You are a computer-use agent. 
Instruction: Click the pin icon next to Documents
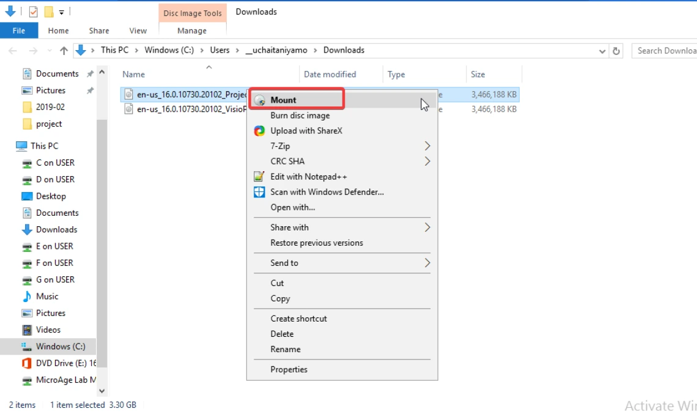click(90, 74)
